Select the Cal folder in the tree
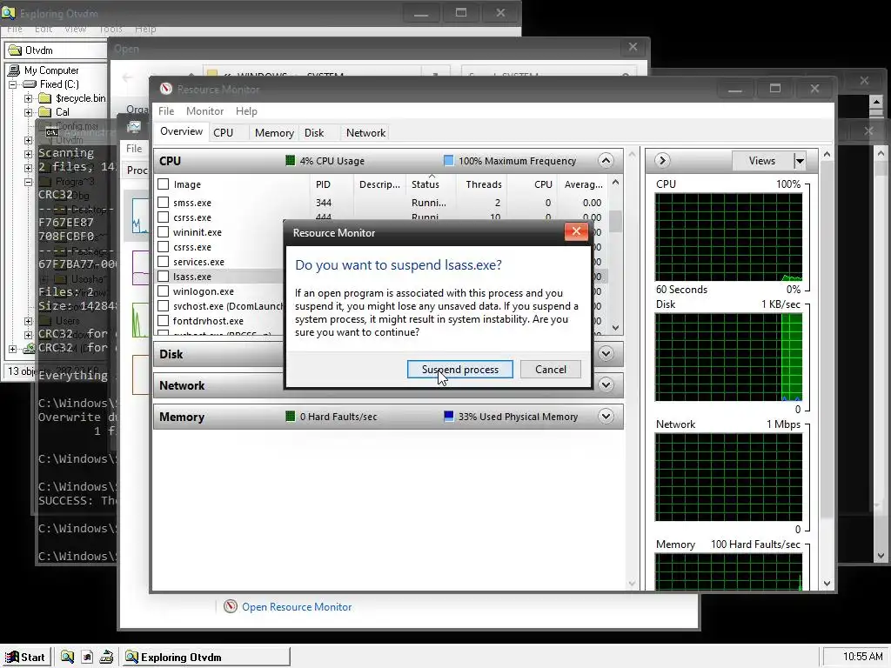891x668 pixels. click(x=63, y=112)
